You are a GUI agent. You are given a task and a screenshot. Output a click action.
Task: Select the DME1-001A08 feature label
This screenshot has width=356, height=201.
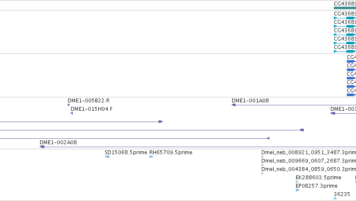click(250, 100)
